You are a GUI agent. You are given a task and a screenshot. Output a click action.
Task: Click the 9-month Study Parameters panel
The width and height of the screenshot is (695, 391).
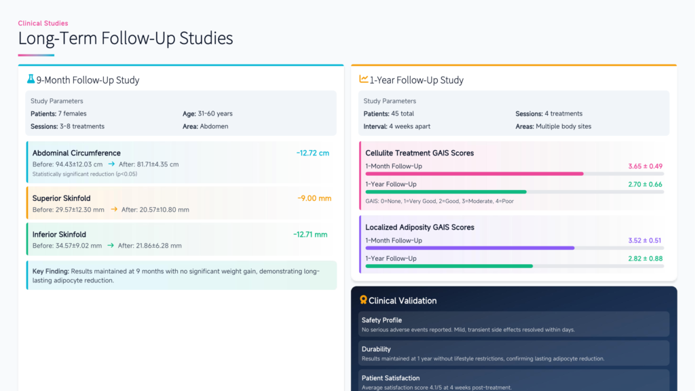(181, 113)
